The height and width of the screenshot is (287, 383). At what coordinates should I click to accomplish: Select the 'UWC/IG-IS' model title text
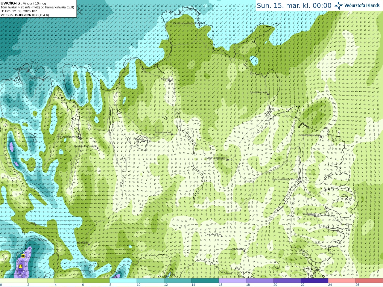click(10, 3)
